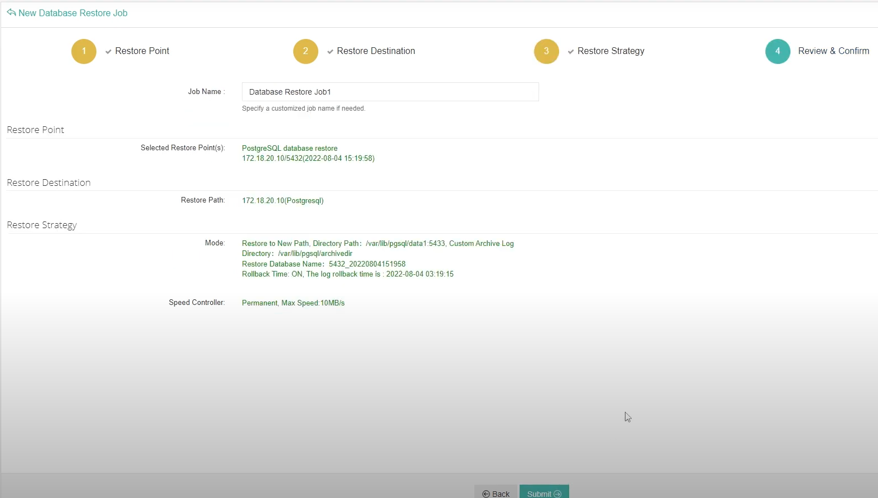Click the 'Mode:' label

pos(215,243)
